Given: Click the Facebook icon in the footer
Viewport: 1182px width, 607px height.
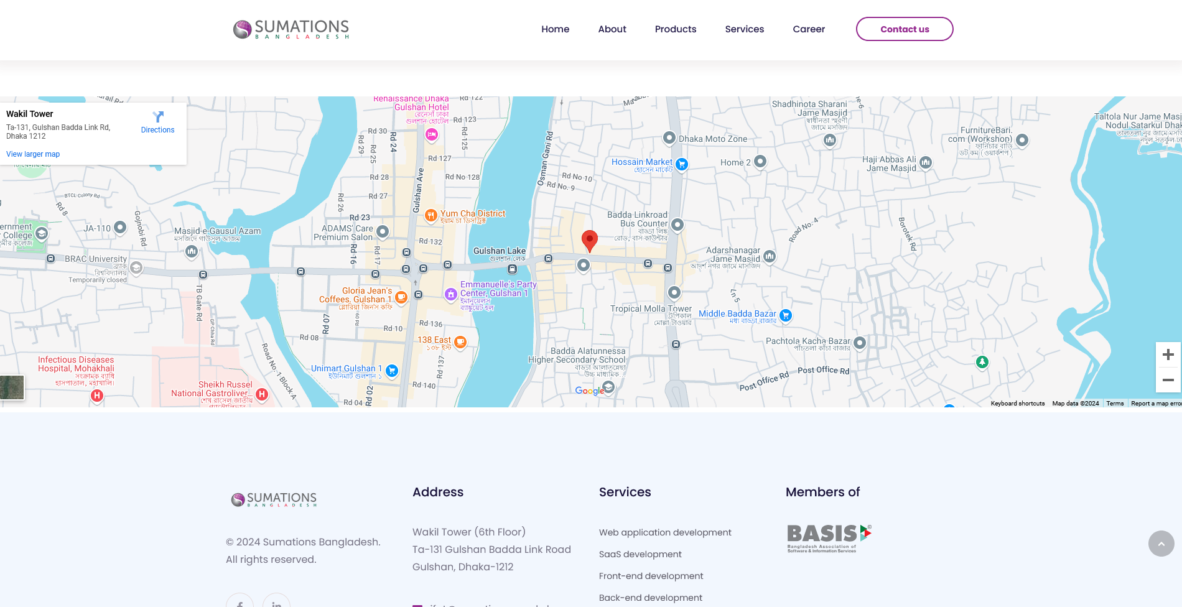Looking at the screenshot, I should [x=240, y=604].
